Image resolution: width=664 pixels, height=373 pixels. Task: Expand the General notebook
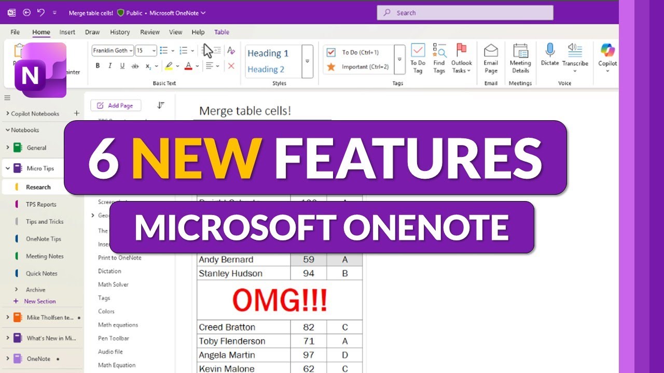pyautogui.click(x=7, y=148)
